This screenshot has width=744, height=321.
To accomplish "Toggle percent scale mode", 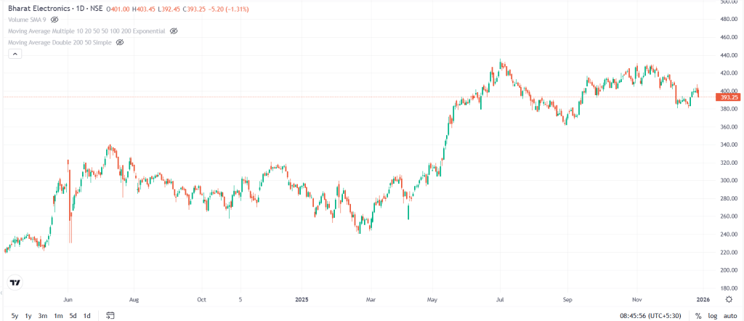I will coord(698,316).
